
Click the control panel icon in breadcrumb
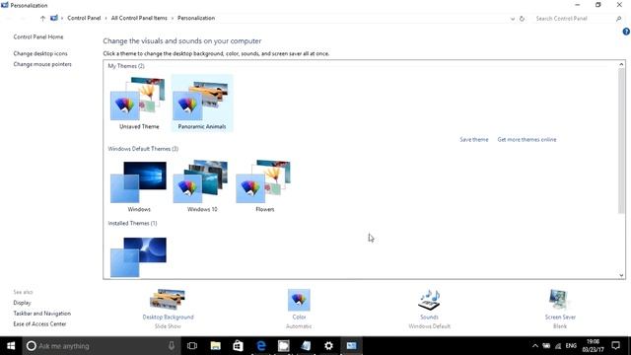pyautogui.click(x=54, y=18)
